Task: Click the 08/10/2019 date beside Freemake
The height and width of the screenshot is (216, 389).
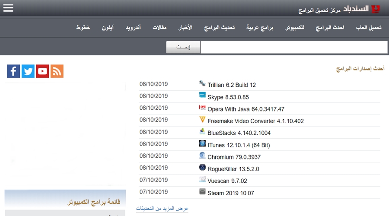Action: coord(153,120)
